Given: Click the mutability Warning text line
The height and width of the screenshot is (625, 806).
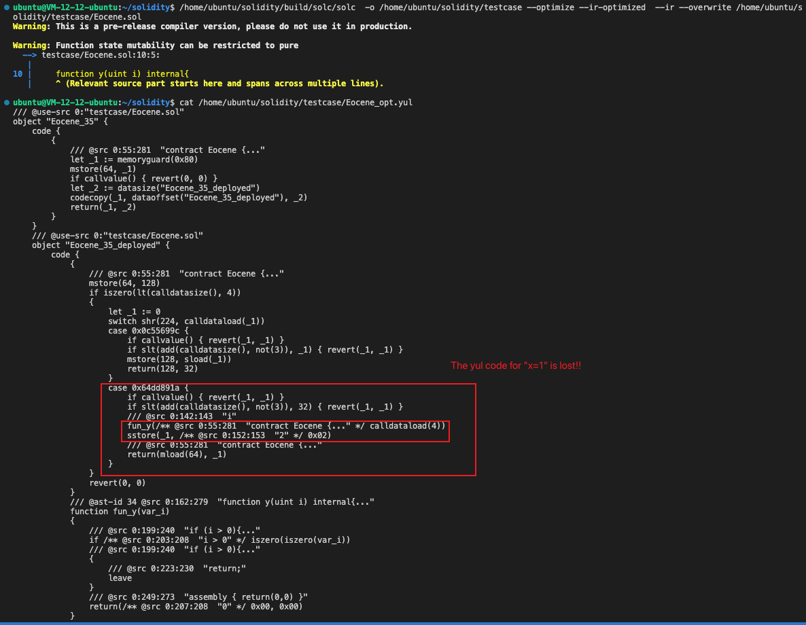Looking at the screenshot, I should tap(156, 45).
